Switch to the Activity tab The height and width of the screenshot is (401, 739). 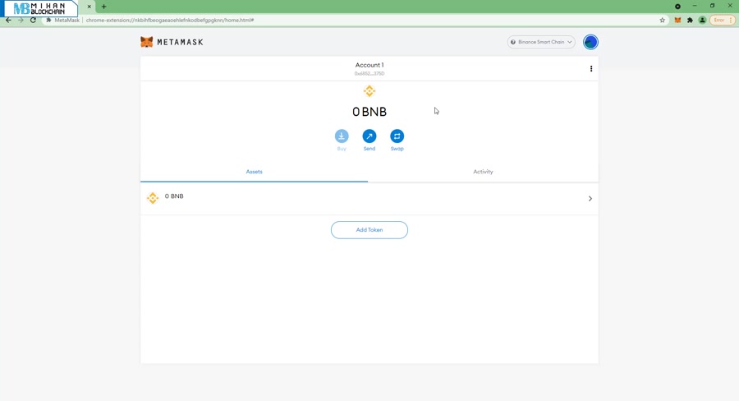click(x=483, y=172)
